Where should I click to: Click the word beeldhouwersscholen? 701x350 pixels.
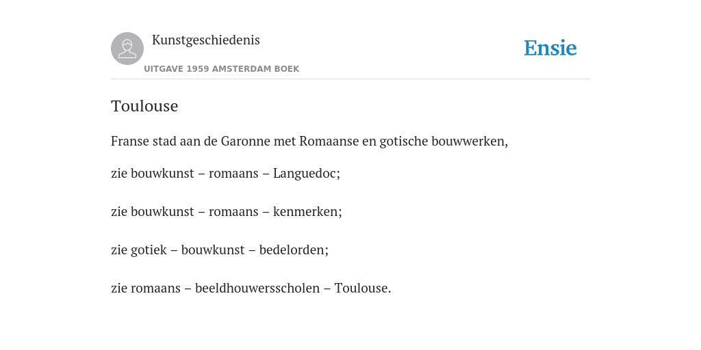(x=257, y=288)
